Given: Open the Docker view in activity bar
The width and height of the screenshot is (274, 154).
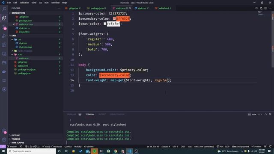Looking at the screenshot, I should click(4, 71).
